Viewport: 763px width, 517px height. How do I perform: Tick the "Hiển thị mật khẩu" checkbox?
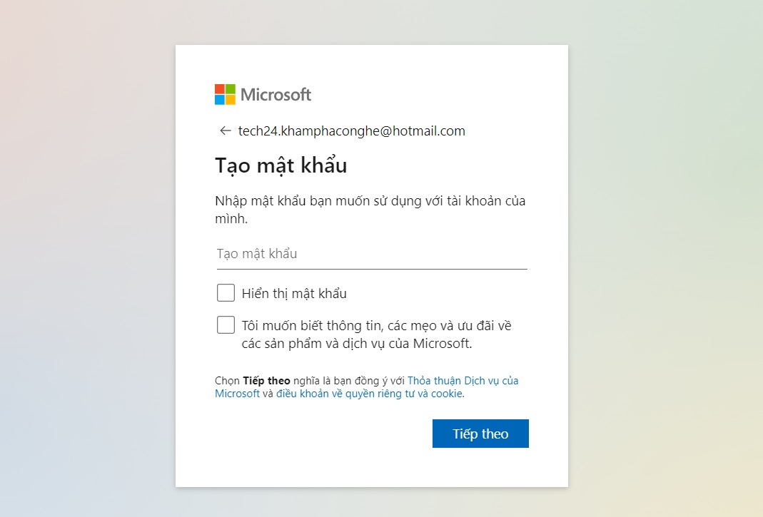click(x=226, y=293)
